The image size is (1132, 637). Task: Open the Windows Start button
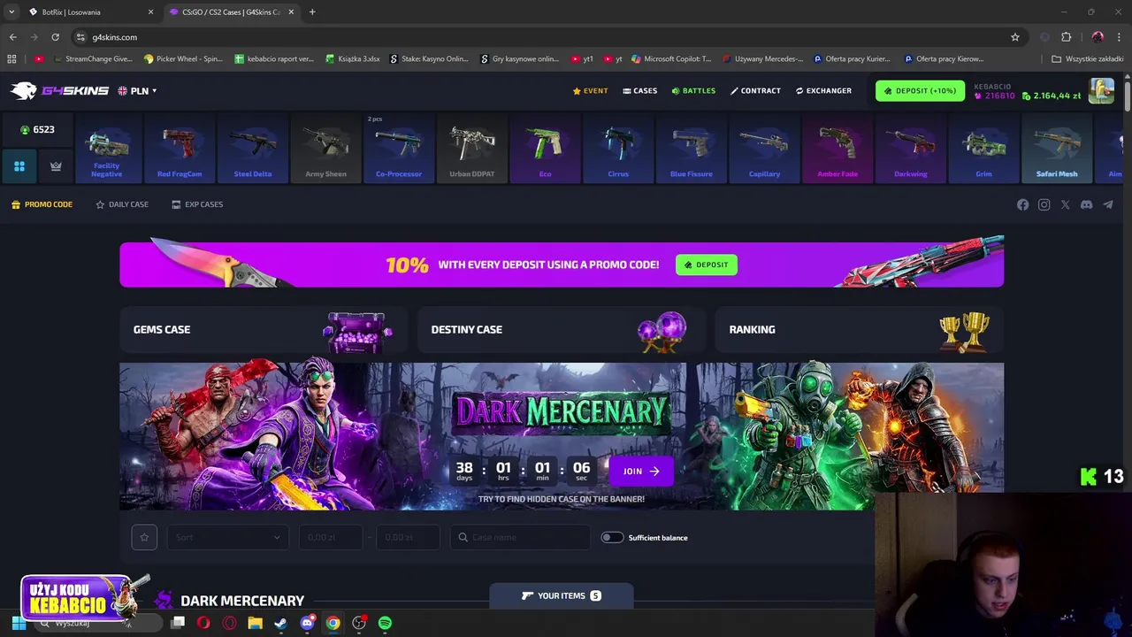point(19,623)
